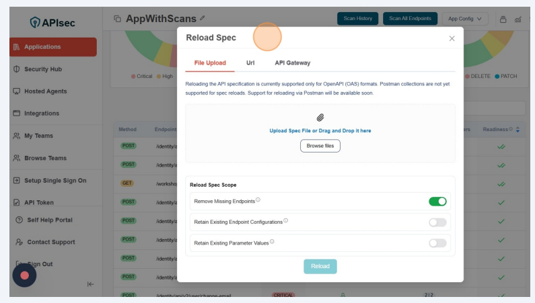Enable Retain Existing Endpoint Configurations toggle
This screenshot has width=535, height=303.
coord(437,222)
